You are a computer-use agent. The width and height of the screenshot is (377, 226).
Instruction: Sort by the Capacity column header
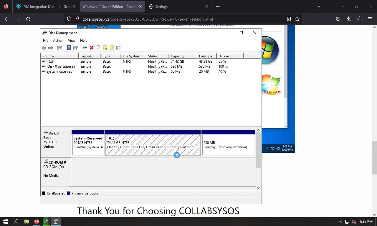183,56
